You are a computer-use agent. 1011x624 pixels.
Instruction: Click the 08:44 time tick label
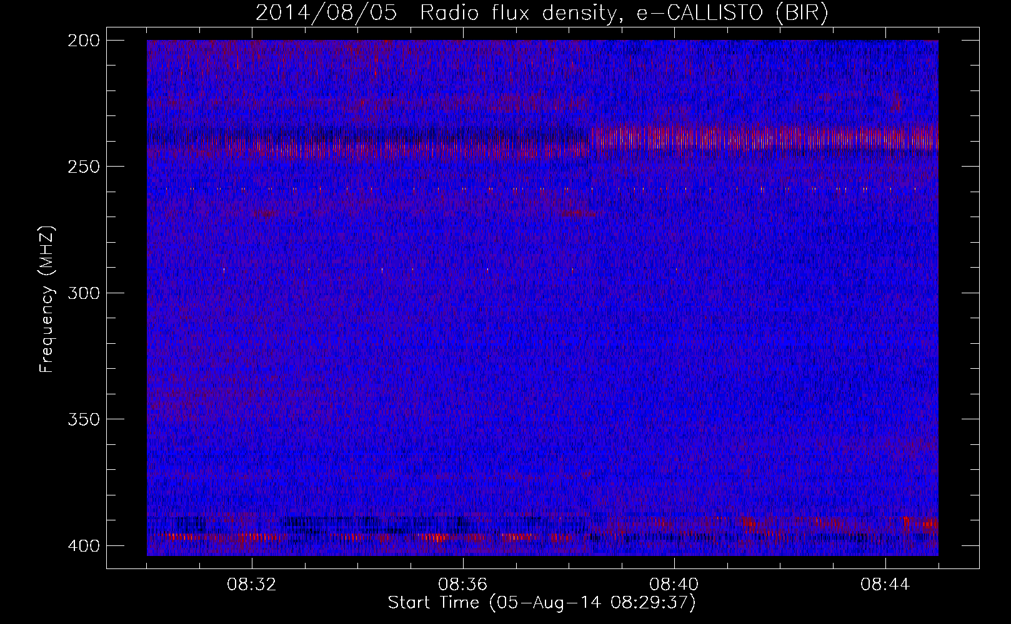click(x=885, y=585)
